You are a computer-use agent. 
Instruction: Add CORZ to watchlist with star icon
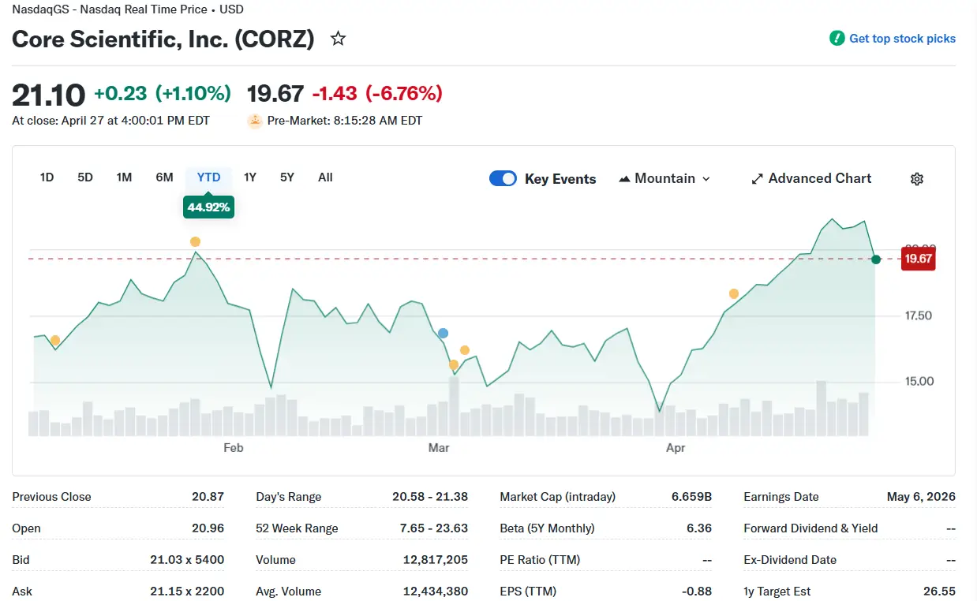pyautogui.click(x=338, y=39)
